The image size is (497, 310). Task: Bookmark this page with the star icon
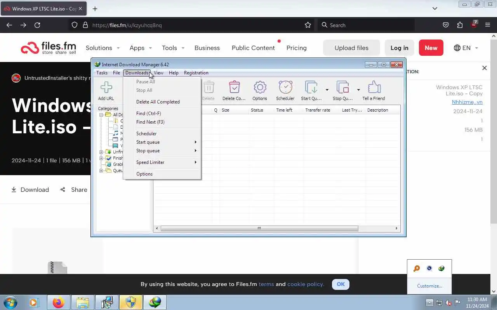(x=308, y=25)
